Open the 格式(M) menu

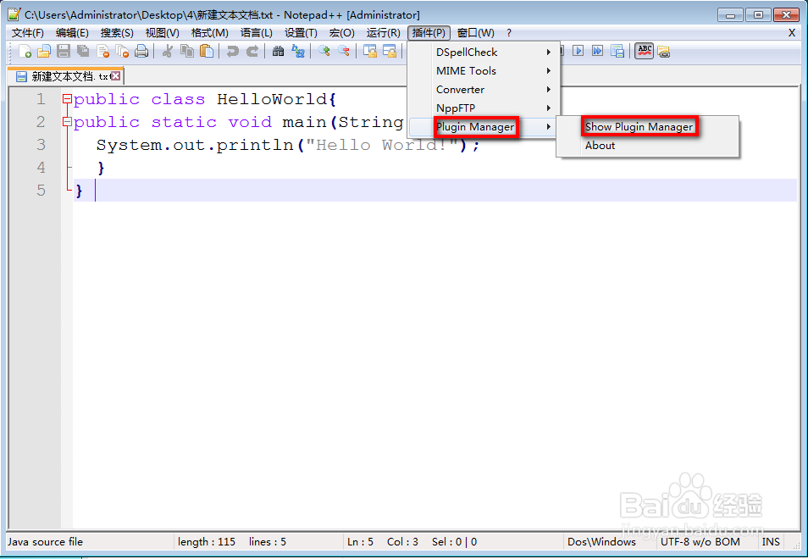(210, 33)
